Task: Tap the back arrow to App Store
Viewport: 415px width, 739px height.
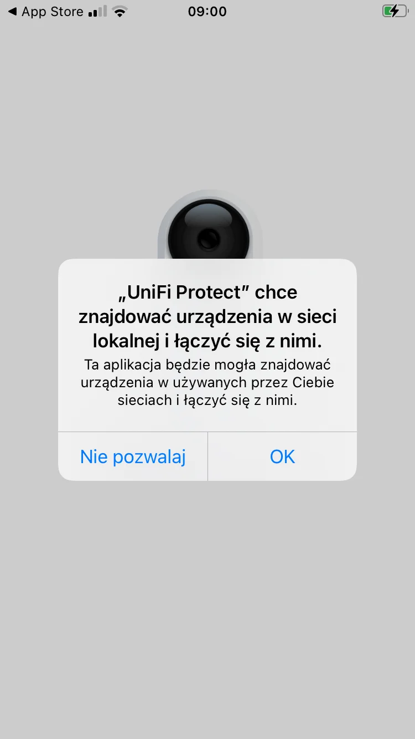Action: pyautogui.click(x=12, y=12)
